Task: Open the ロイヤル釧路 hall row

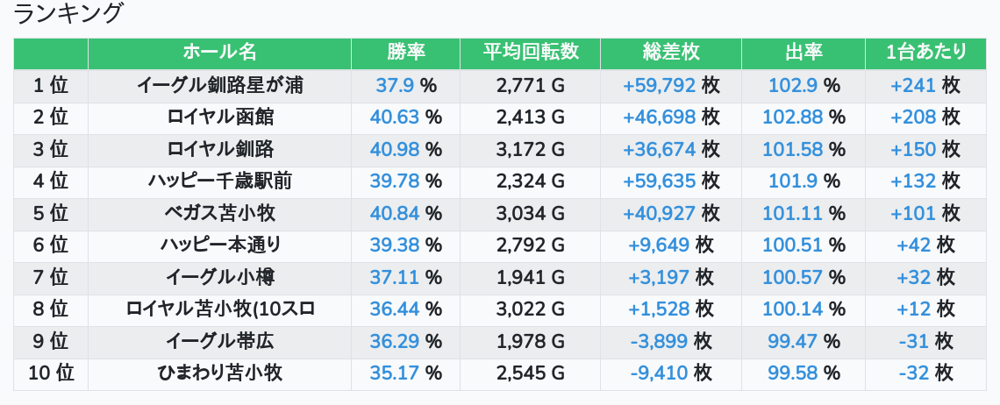Action: [219, 149]
